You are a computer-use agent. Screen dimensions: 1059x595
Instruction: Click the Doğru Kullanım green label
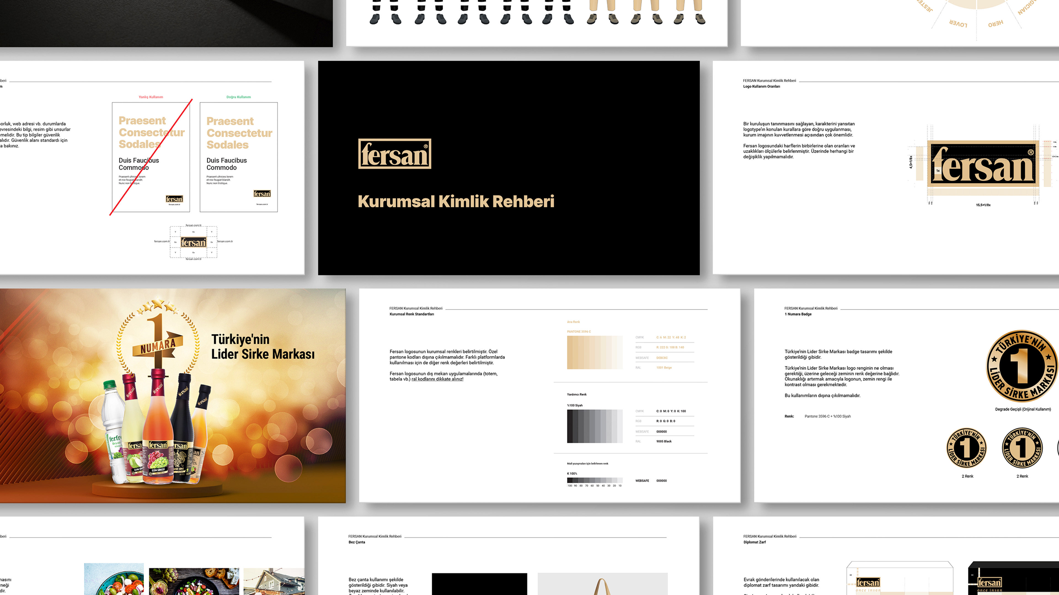click(x=239, y=97)
